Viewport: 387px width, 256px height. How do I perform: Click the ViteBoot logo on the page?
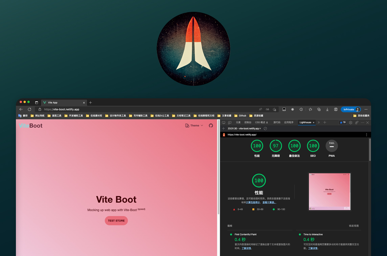pos(30,126)
